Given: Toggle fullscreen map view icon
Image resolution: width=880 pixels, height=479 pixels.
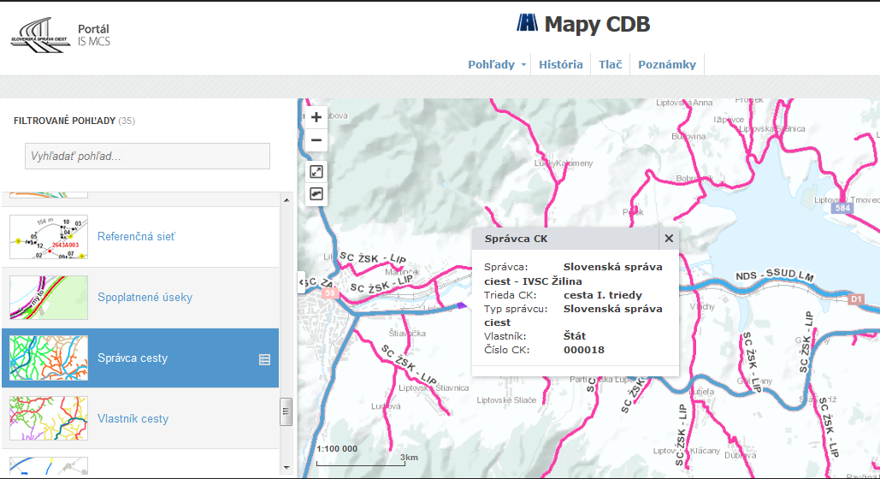Looking at the screenshot, I should click(x=316, y=172).
